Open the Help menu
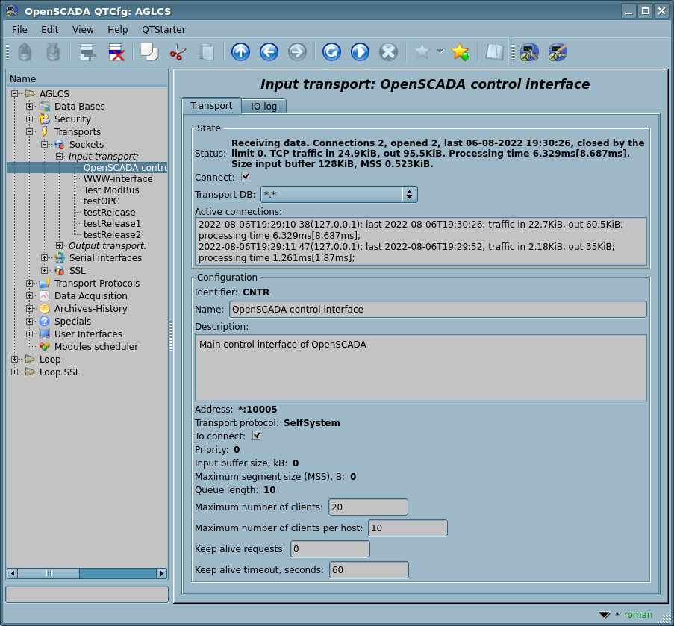674x626 pixels. pos(117,30)
